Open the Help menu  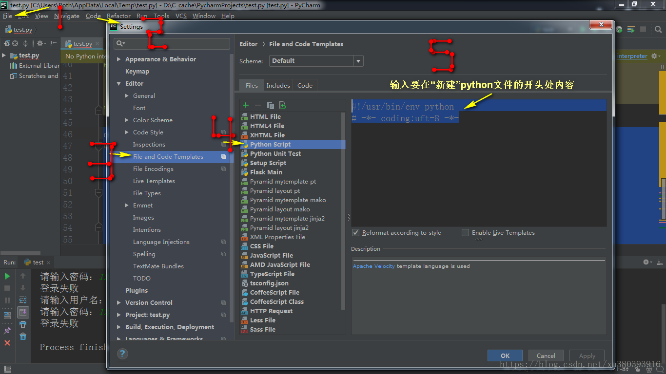[x=228, y=16]
